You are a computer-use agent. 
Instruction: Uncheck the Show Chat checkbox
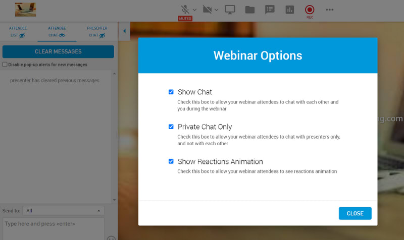[x=171, y=92]
